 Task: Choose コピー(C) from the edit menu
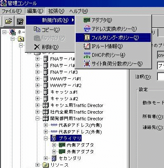pos(51,29)
